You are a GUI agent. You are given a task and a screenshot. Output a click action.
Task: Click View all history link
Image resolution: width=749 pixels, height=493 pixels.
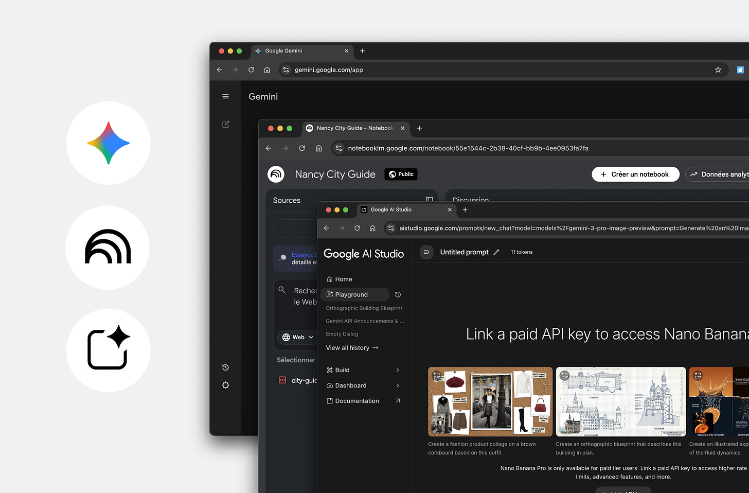(x=352, y=348)
